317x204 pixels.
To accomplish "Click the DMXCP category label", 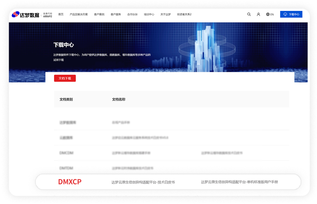I will click(x=70, y=182).
